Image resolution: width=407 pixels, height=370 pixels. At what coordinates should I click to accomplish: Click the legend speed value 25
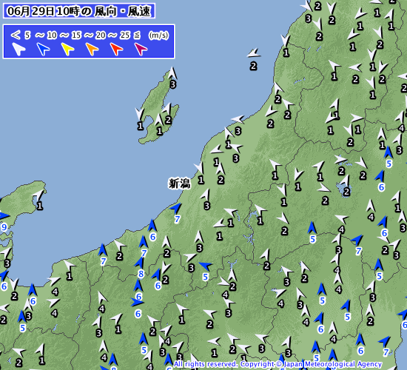[x=124, y=35]
